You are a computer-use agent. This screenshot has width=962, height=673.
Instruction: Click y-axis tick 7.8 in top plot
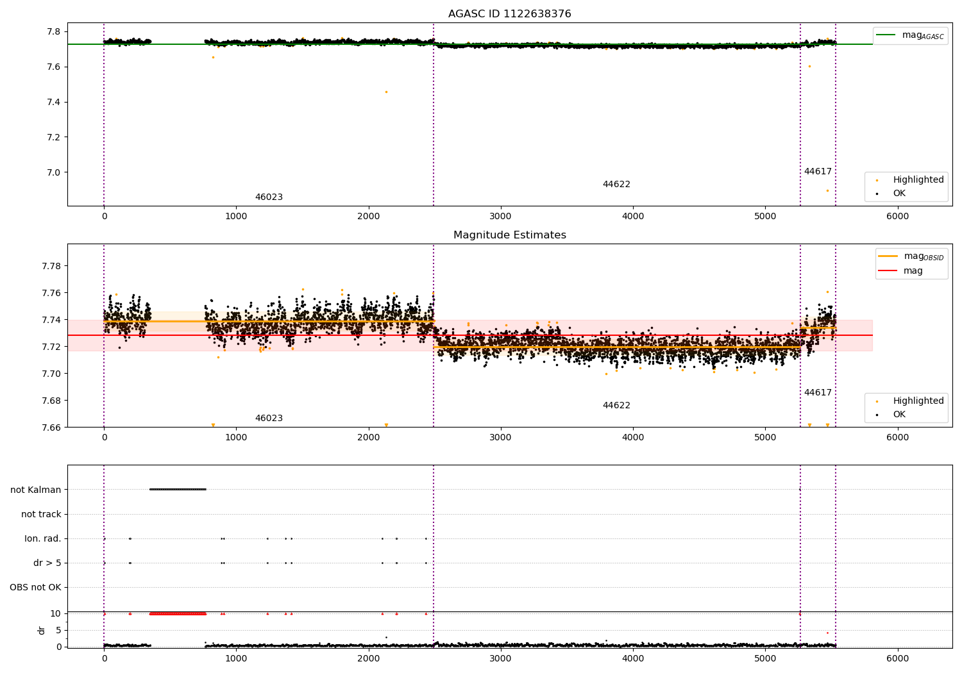[x=54, y=32]
